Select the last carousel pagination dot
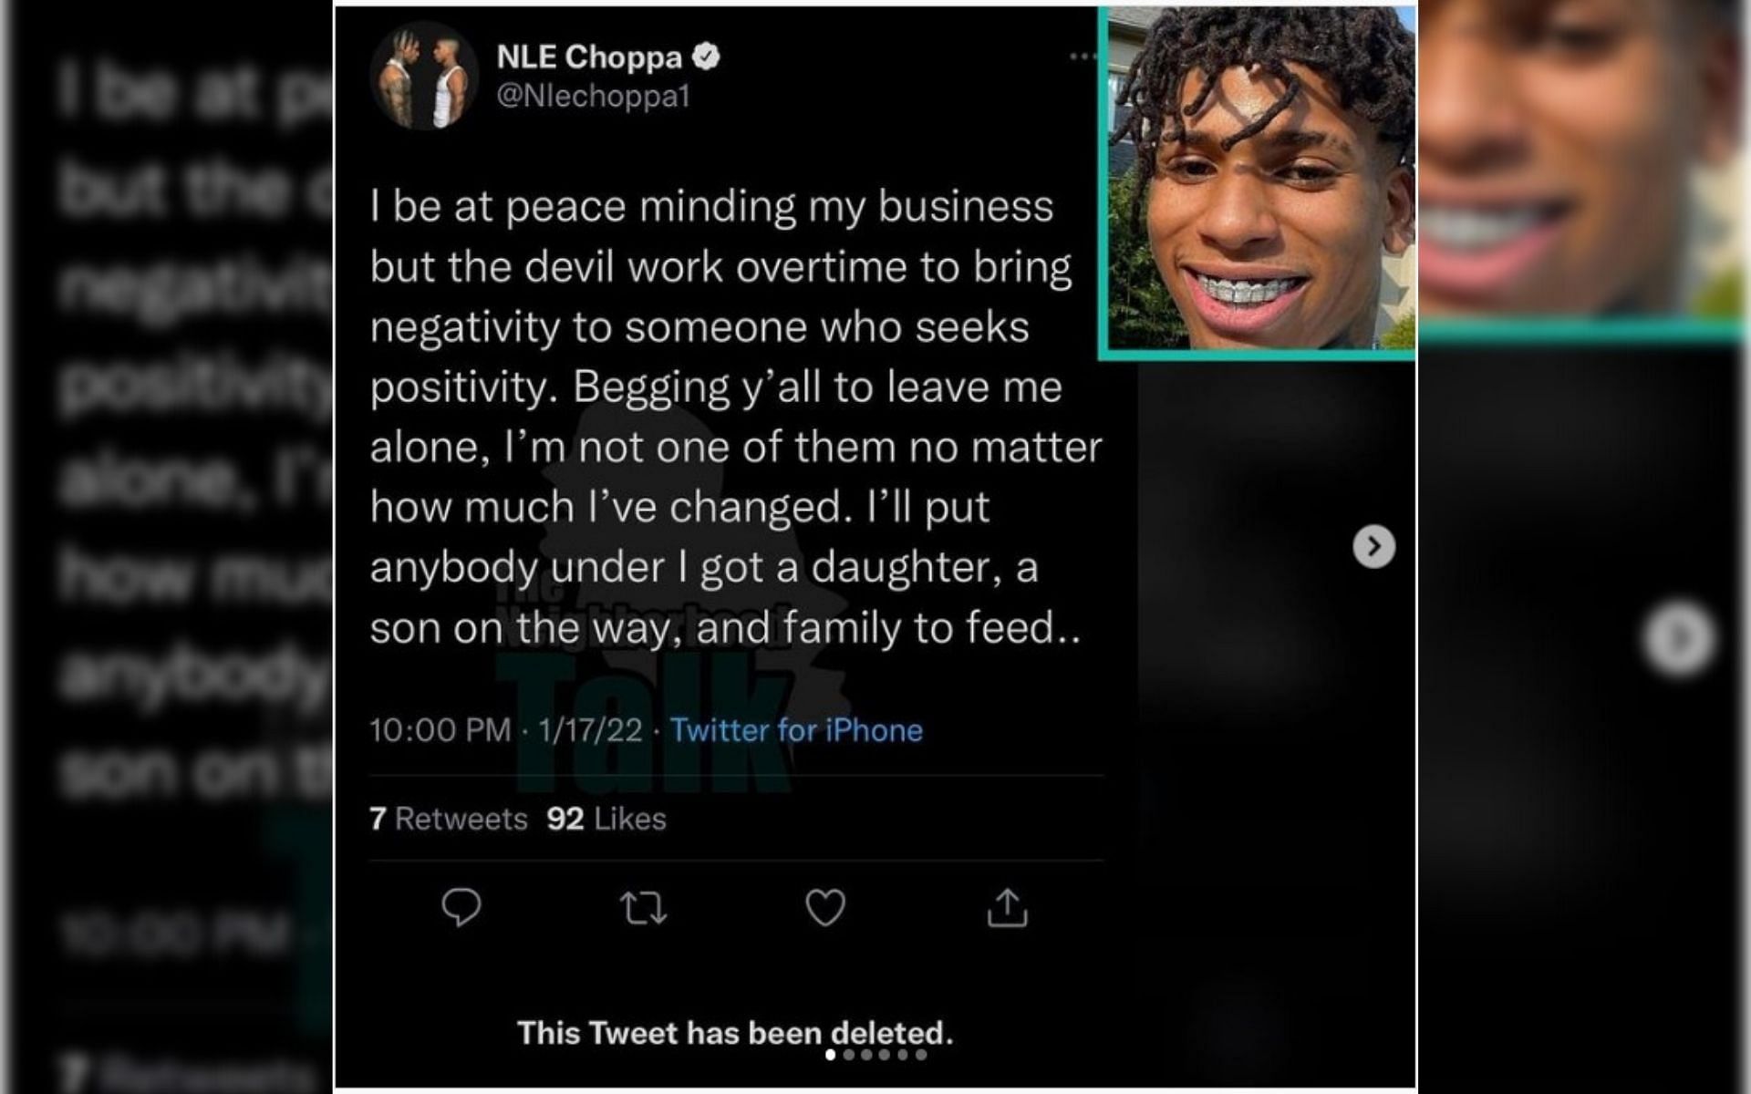The image size is (1751, 1094). [921, 1055]
